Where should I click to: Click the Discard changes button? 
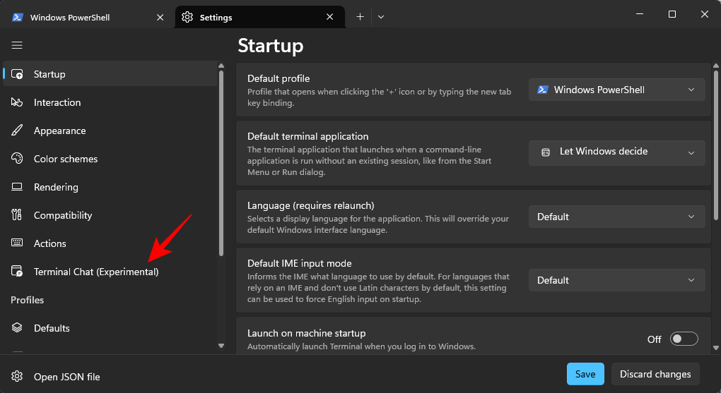655,374
